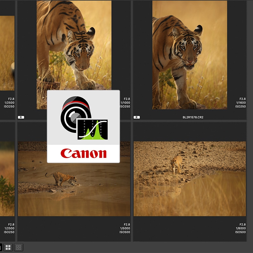
Task: Click the histogram tone curve graphic
Action: 92,129
